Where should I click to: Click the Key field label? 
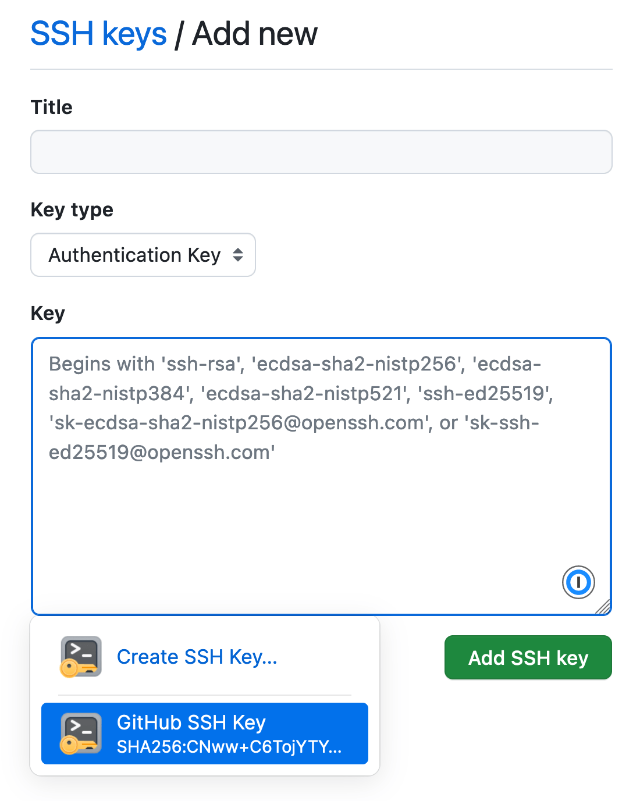48,313
